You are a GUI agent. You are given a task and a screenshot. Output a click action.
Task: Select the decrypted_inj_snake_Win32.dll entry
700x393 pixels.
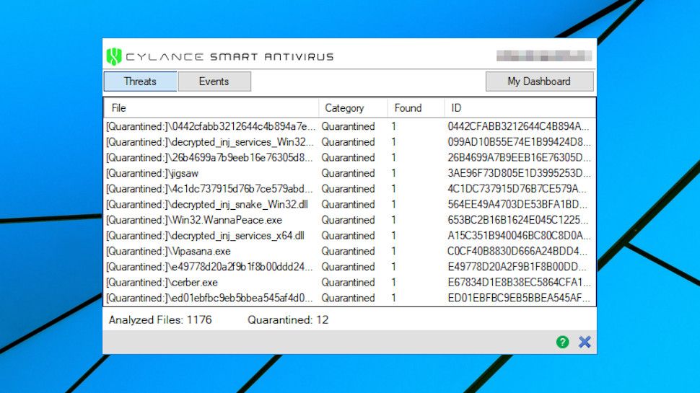click(x=207, y=205)
